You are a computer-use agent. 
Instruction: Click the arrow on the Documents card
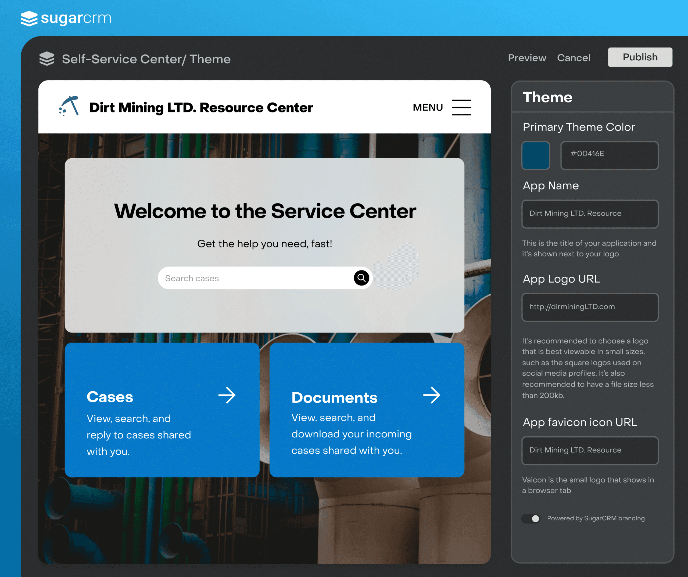point(431,395)
